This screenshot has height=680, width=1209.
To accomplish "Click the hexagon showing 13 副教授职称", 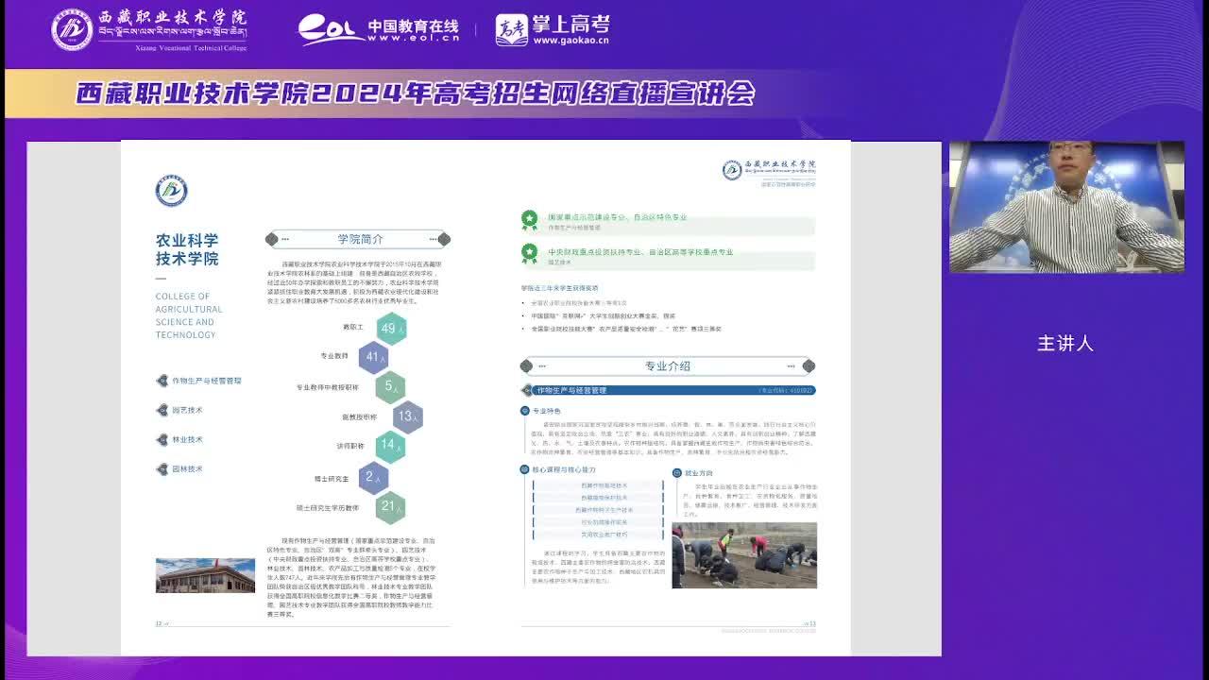I will 407,416.
